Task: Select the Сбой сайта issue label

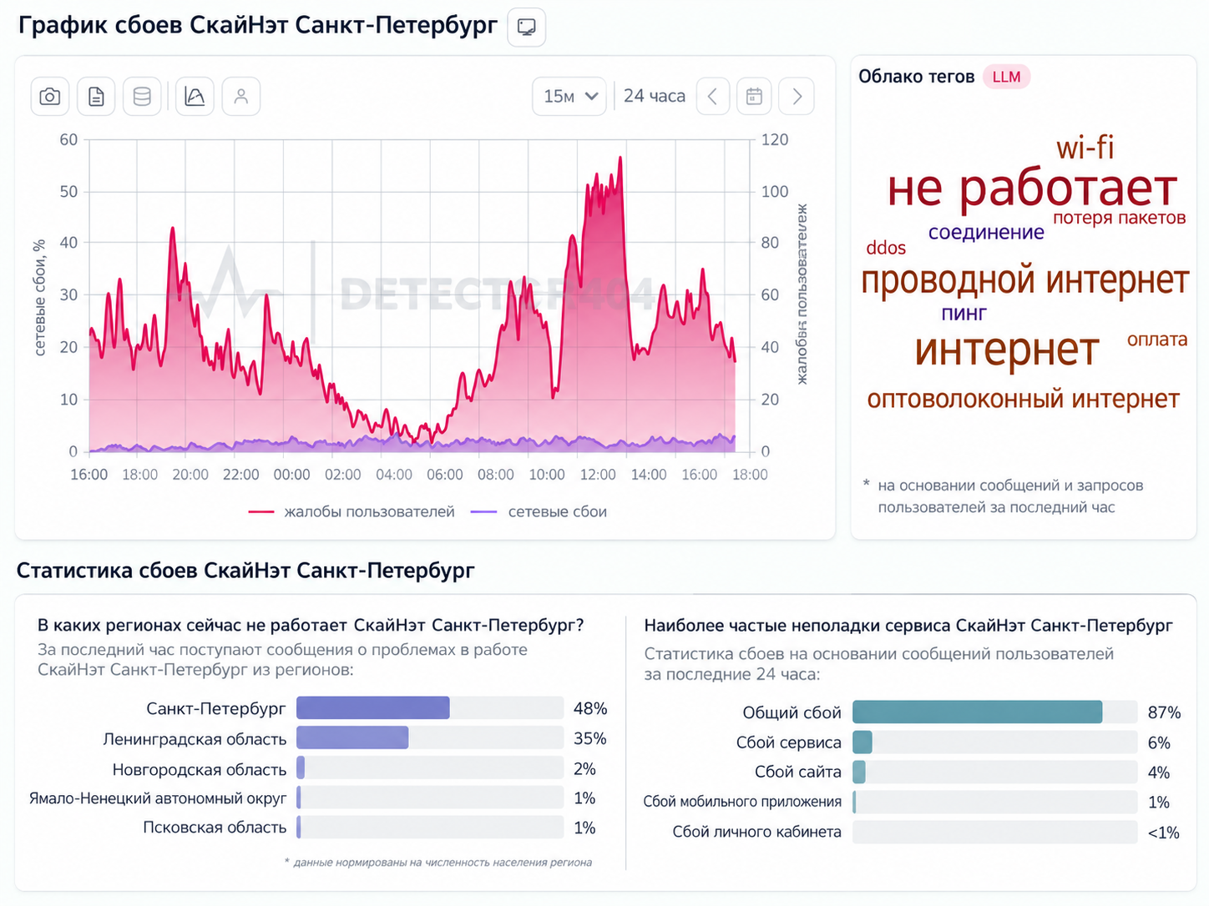Action: tap(798, 772)
